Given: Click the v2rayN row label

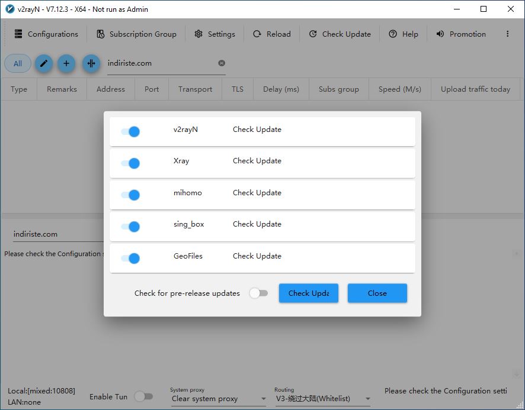Looking at the screenshot, I should coord(185,130).
